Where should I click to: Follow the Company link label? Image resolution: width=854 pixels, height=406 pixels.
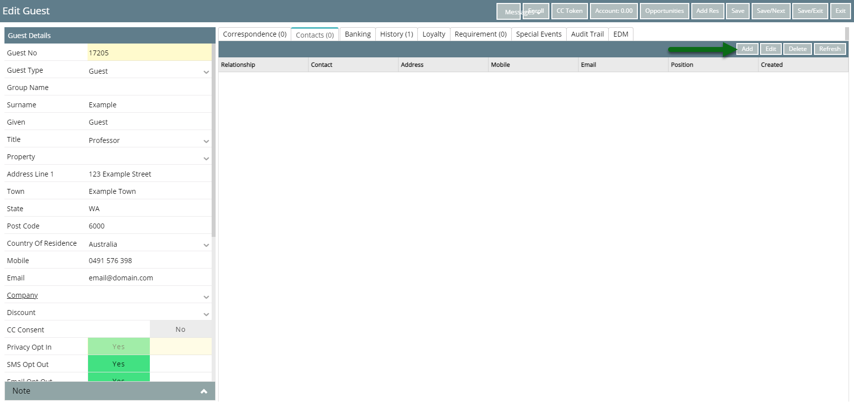coord(22,295)
